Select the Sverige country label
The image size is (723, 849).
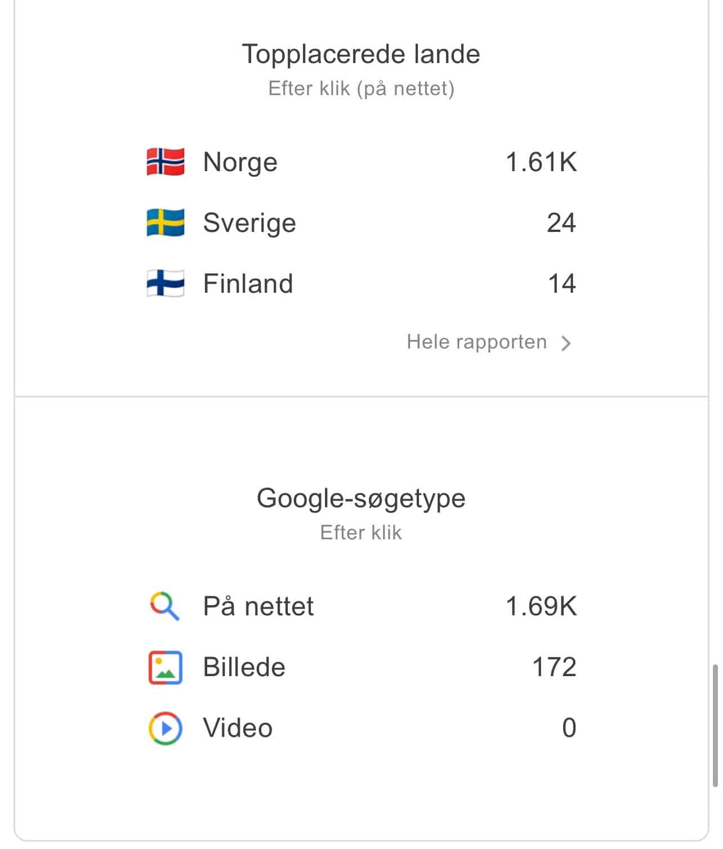249,222
